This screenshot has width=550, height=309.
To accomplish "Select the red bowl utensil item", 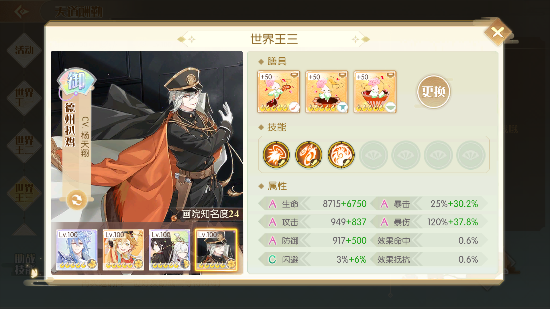I will (x=375, y=92).
